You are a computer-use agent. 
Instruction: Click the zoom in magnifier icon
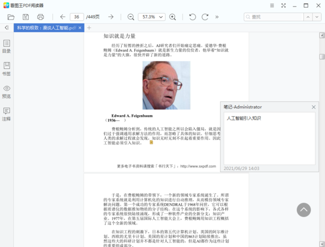click(173, 17)
